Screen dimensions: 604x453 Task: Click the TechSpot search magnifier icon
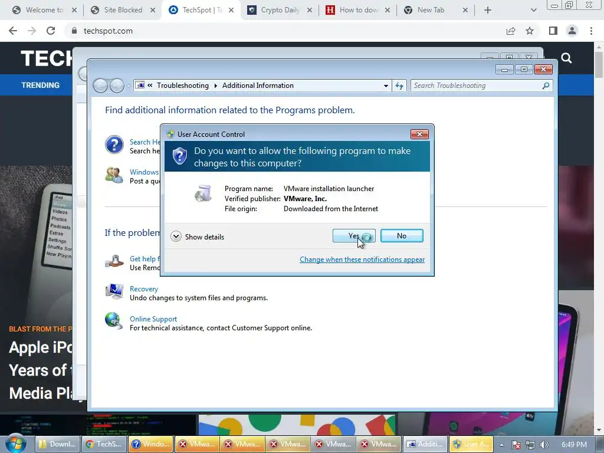pos(566,58)
